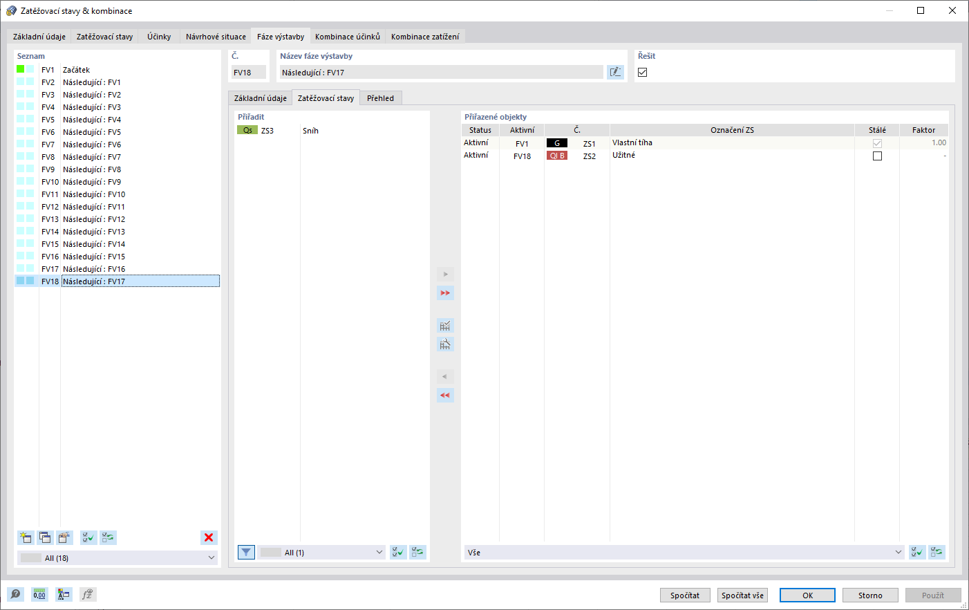Click the third list toolbar icon with hand
The width and height of the screenshot is (969, 610).
click(x=64, y=537)
